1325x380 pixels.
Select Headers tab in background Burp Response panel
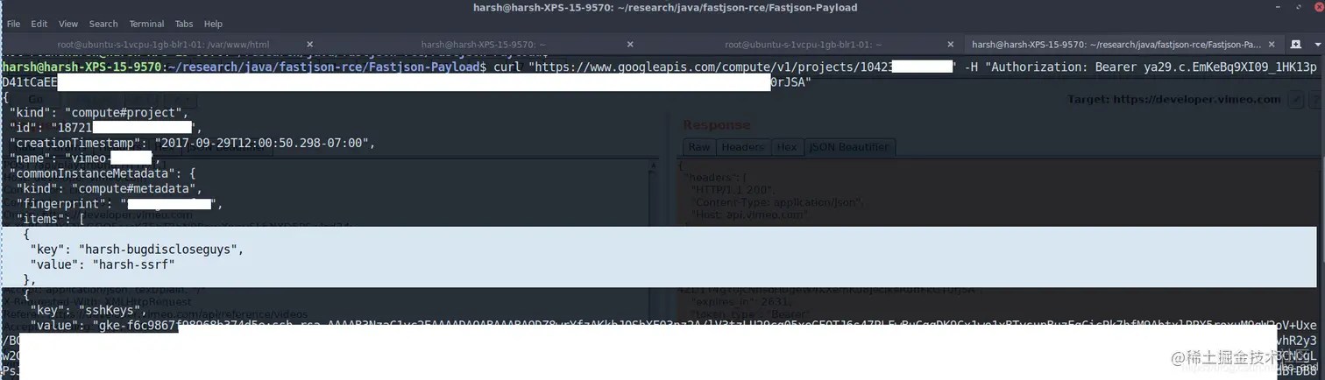(743, 147)
